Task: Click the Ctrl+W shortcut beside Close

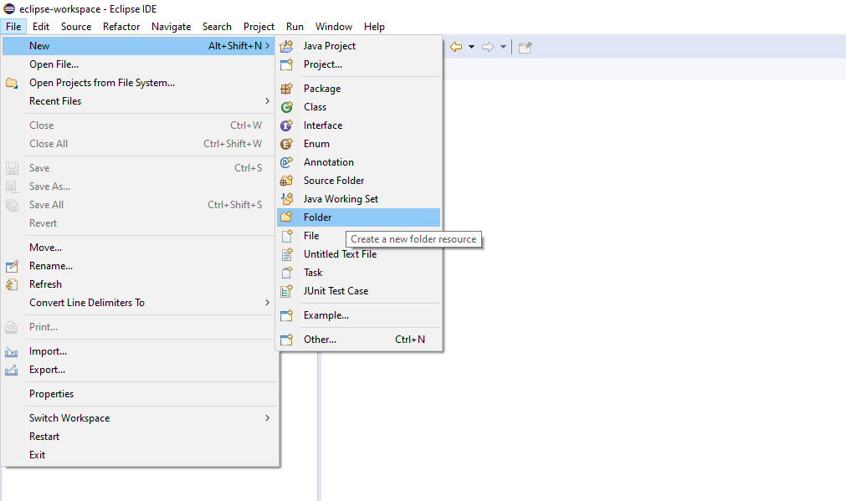Action: click(246, 125)
